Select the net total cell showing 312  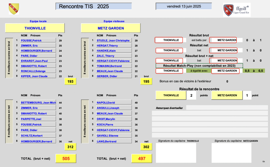click(70, 147)
